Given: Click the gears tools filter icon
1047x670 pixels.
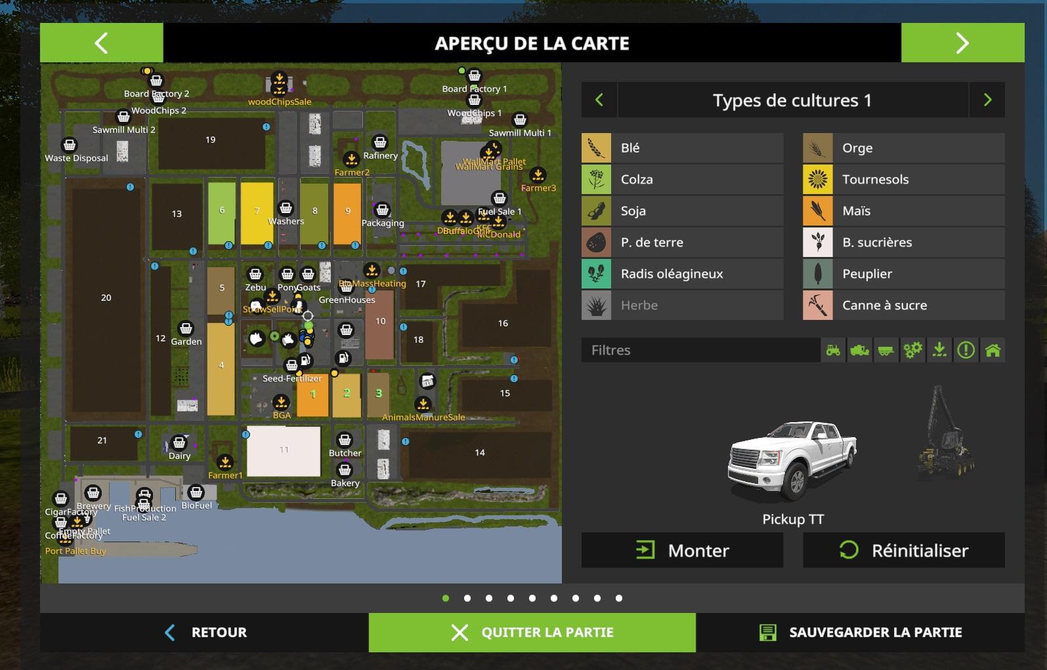Looking at the screenshot, I should (x=912, y=350).
